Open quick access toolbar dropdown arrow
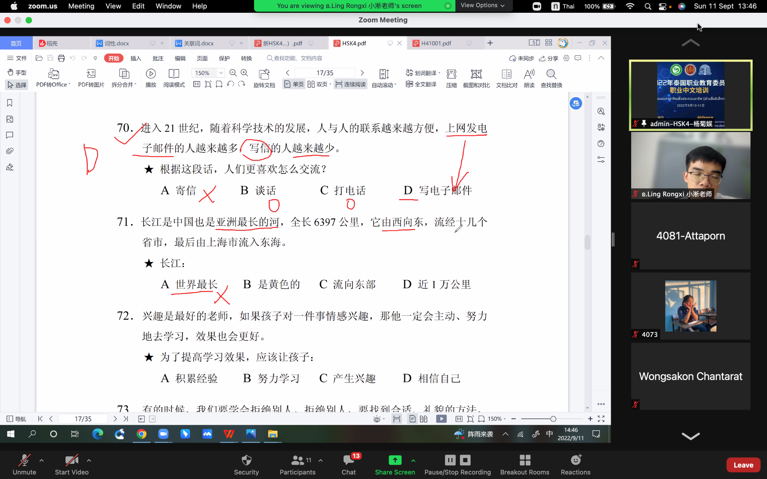 point(95,58)
